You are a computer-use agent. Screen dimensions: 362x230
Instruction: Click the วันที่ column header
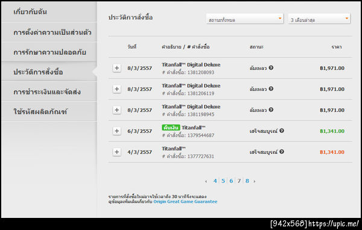pos(132,46)
